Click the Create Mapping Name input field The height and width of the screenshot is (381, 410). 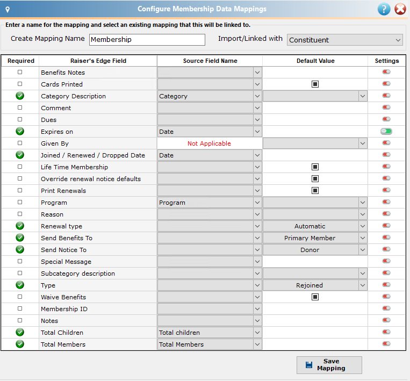[147, 39]
